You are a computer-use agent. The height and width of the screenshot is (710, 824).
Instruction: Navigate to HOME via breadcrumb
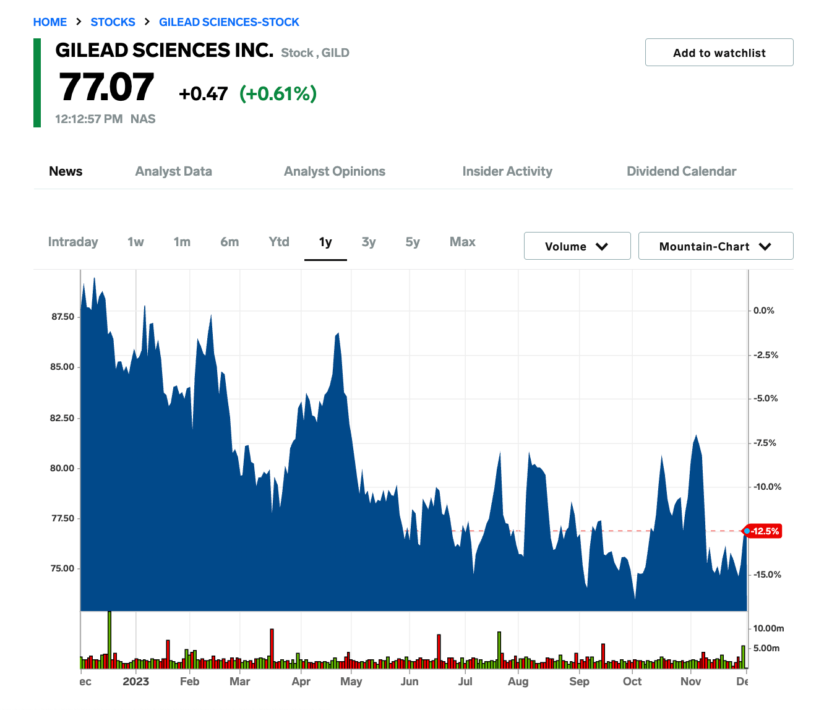[x=50, y=22]
